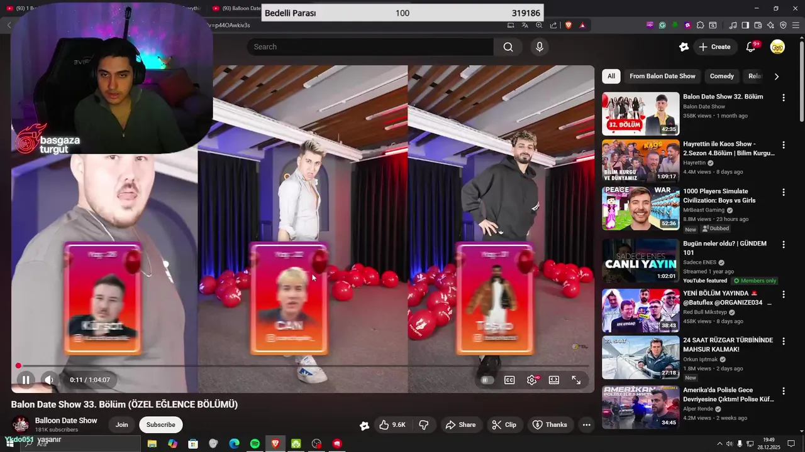Viewport: 805px width, 452px height.
Task: Switch to theater mode view
Action: tap(554, 380)
